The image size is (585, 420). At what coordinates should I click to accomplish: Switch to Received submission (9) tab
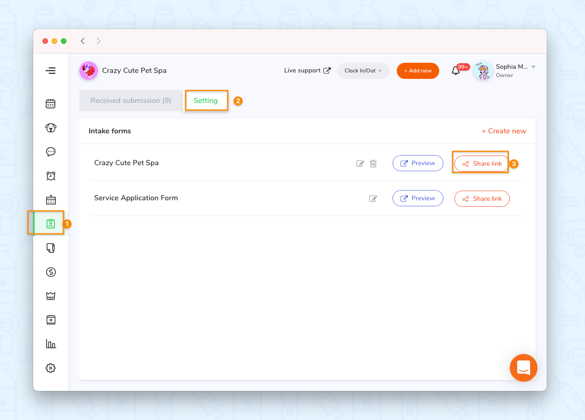click(x=131, y=101)
